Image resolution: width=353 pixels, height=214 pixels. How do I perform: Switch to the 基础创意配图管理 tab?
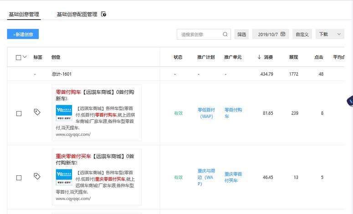coord(77,15)
